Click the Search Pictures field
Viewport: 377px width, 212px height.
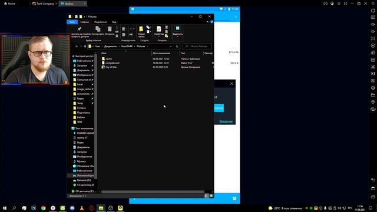197,47
